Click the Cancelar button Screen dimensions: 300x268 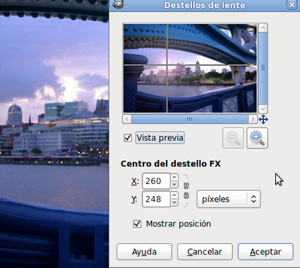click(205, 252)
